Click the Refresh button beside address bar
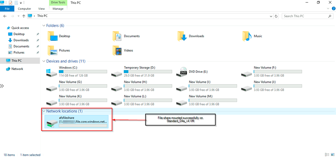This screenshot has height=157, width=336. (276, 16)
